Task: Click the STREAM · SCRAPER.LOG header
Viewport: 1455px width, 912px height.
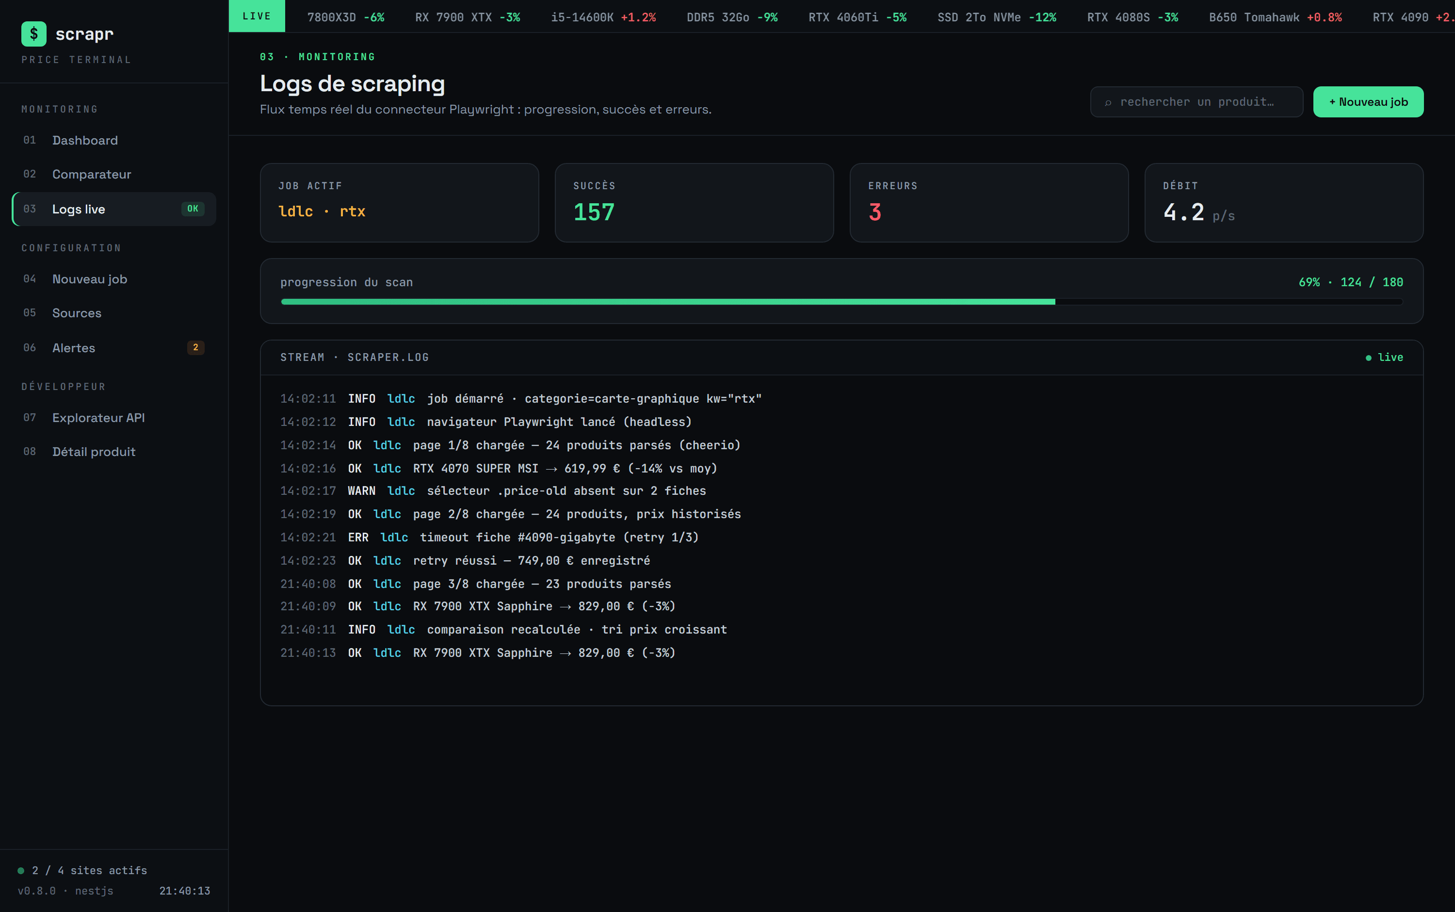Action: point(355,358)
